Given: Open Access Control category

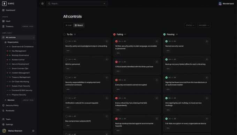Looking at the screenshot, I should pos(18,60).
